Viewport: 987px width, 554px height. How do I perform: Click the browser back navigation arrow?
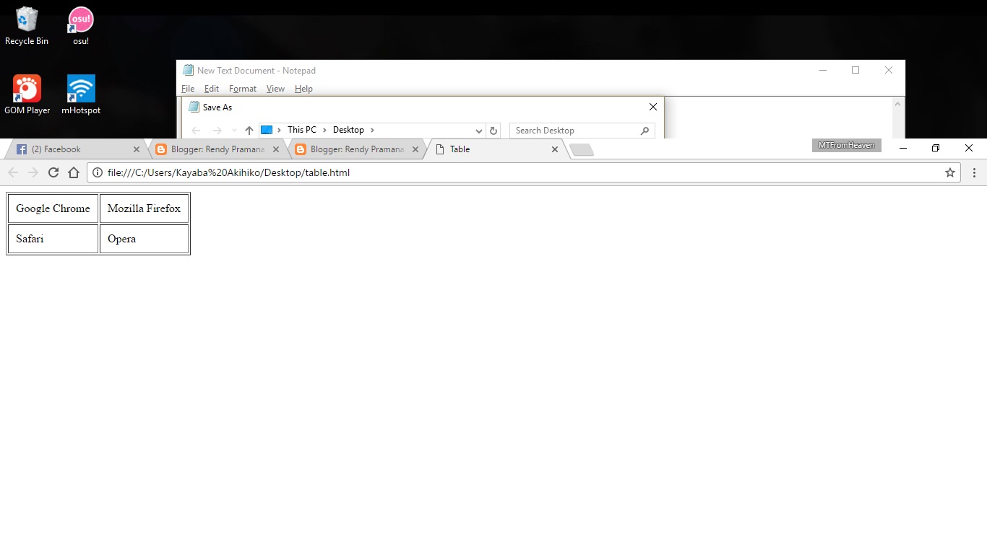pos(12,172)
